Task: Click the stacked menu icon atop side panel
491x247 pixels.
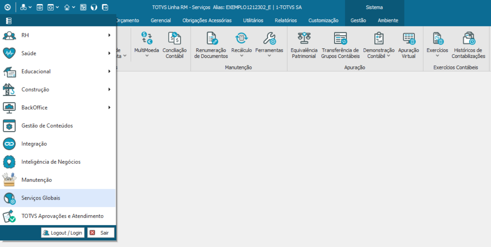Action: (9, 21)
